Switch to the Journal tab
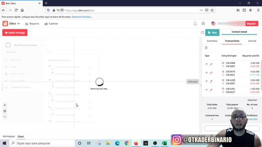 click(252, 41)
